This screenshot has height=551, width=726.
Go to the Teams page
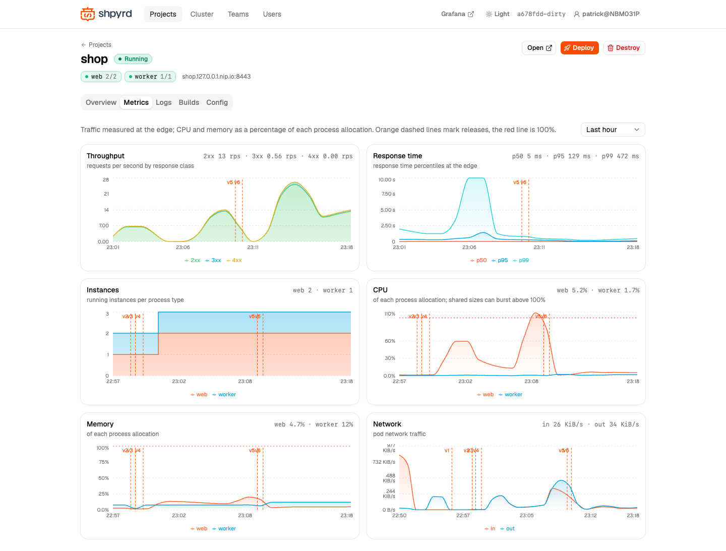pos(238,14)
